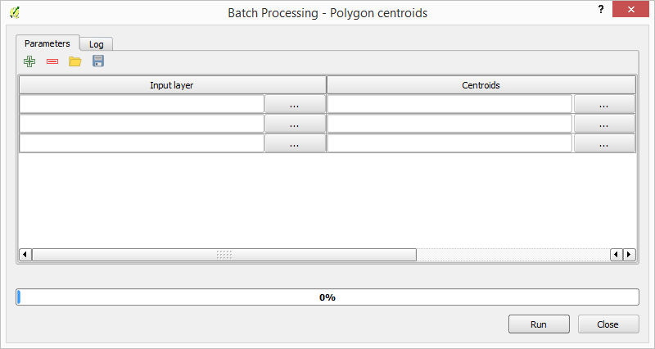655x349 pixels.
Task: Click the red remove row icon
Action: pos(52,61)
